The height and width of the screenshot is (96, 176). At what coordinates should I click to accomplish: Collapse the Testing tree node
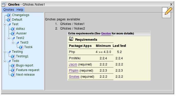[x=5, y=52]
